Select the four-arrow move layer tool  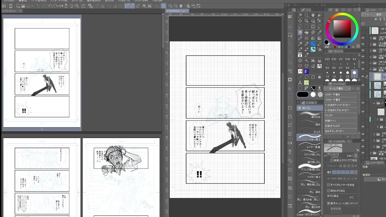300,21
